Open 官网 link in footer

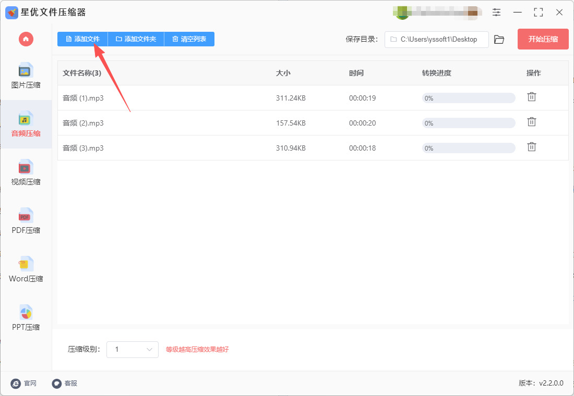click(24, 383)
